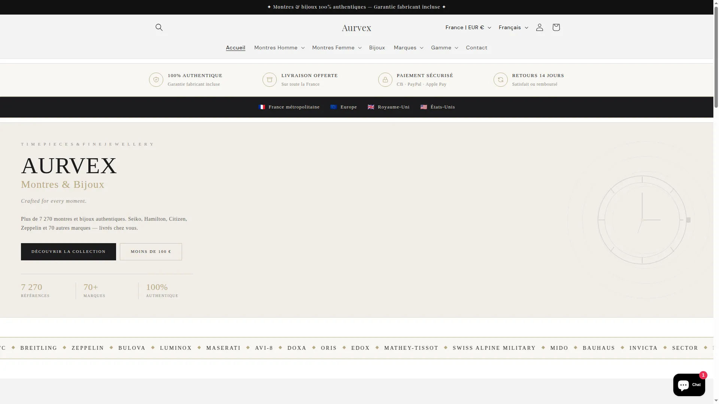Click Découvrir la collection button
719x404 pixels.
(x=69, y=252)
